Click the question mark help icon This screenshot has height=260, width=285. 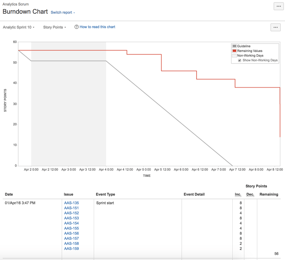[76, 27]
